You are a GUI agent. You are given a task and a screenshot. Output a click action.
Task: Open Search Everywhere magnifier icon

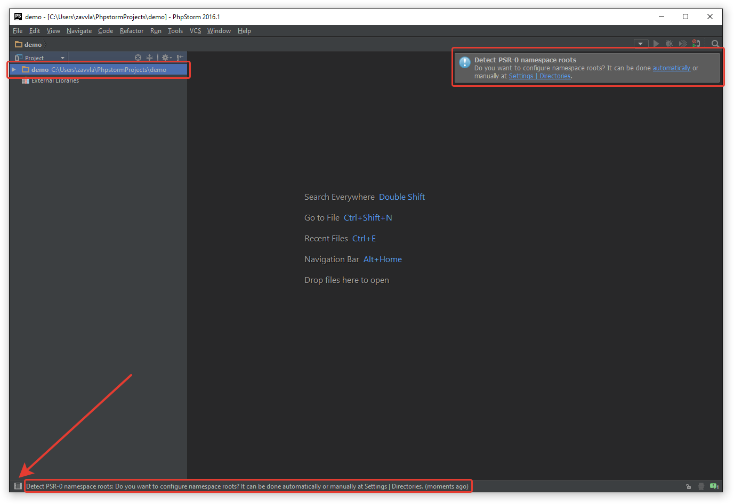click(x=715, y=44)
